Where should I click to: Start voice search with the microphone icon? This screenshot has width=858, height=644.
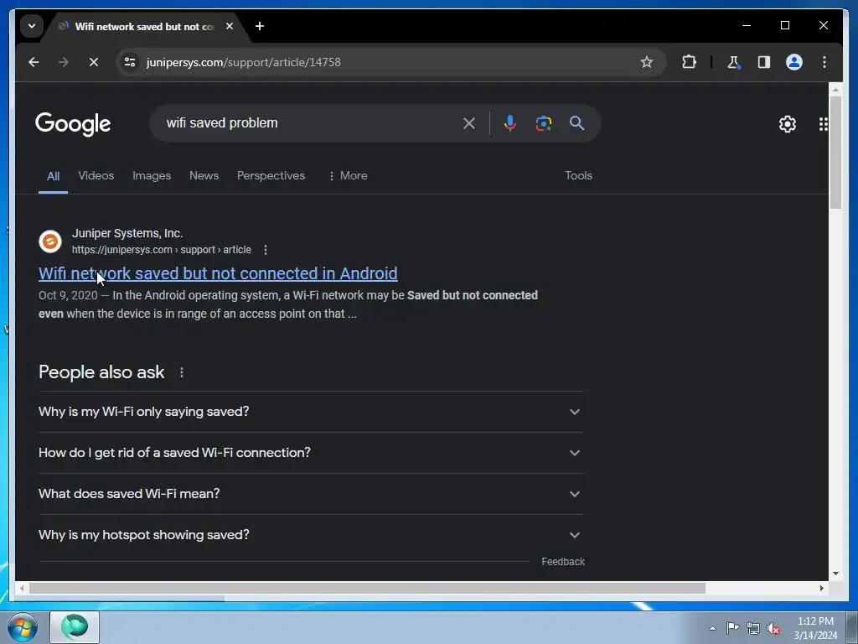pos(510,123)
